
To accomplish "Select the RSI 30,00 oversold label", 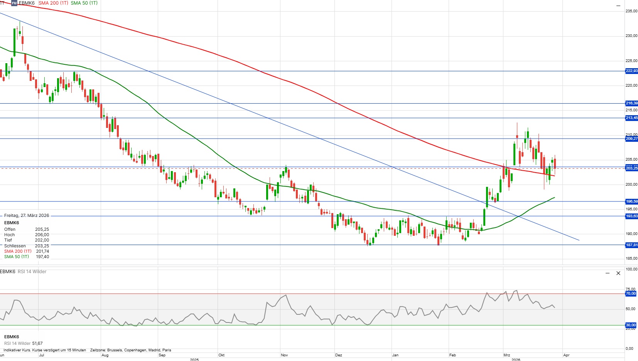I will [x=631, y=325].
